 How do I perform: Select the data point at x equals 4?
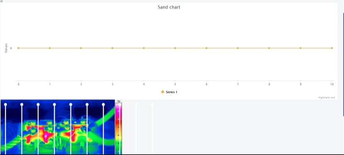click(144, 48)
